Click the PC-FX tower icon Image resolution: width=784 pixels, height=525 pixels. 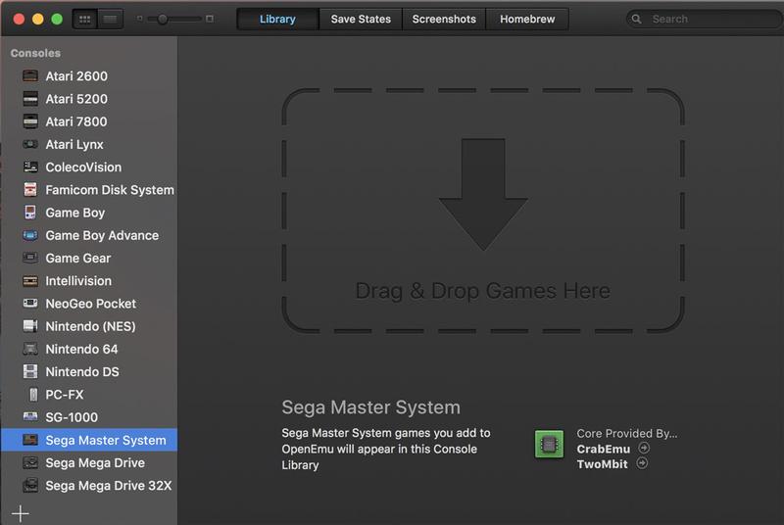click(33, 394)
